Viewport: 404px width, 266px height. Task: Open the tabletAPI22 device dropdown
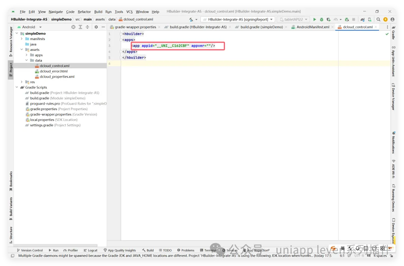click(x=294, y=19)
